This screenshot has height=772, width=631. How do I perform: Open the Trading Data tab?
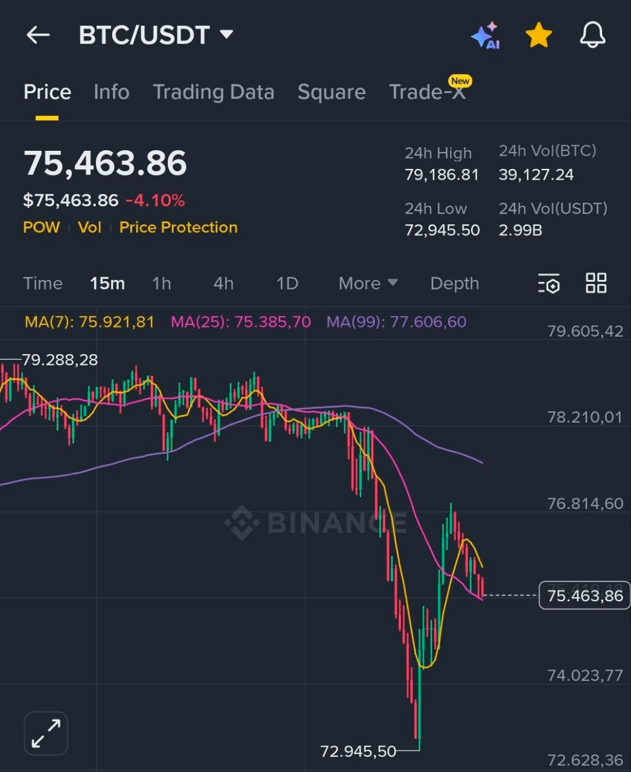click(x=214, y=92)
